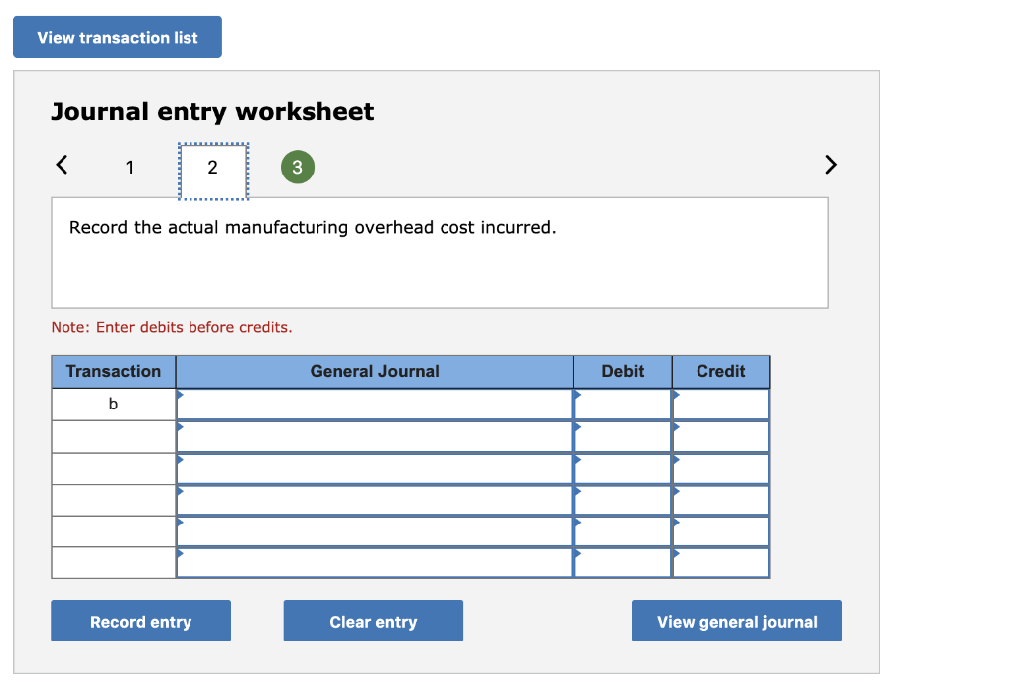Click the General Journal column header
The height and width of the screenshot is (699, 1016).
374,372
